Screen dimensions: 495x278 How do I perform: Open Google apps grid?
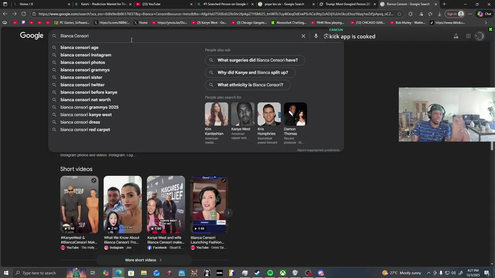click(468, 36)
